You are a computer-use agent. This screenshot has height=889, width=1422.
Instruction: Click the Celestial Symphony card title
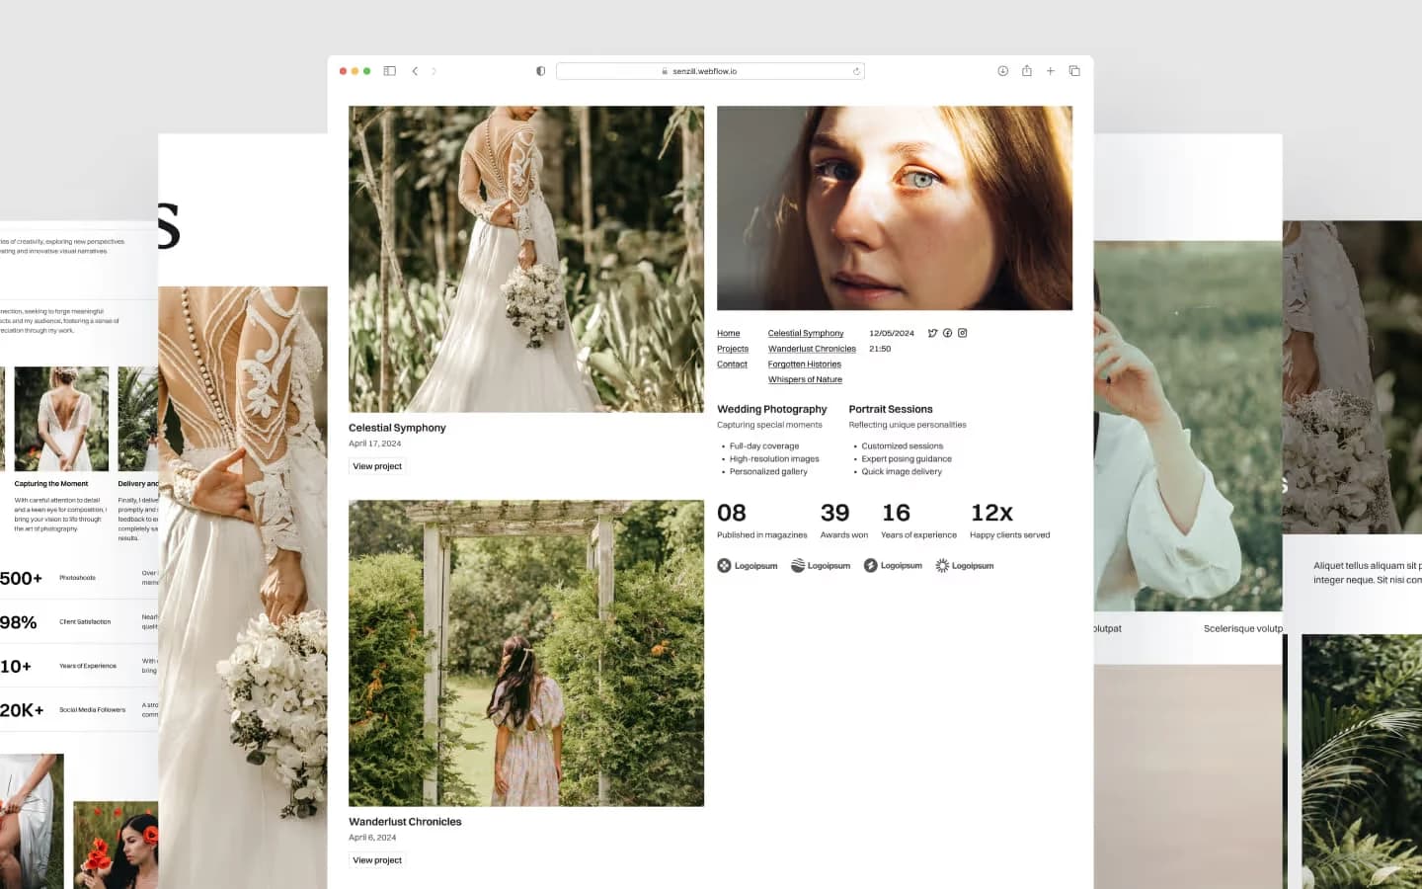pyautogui.click(x=397, y=428)
